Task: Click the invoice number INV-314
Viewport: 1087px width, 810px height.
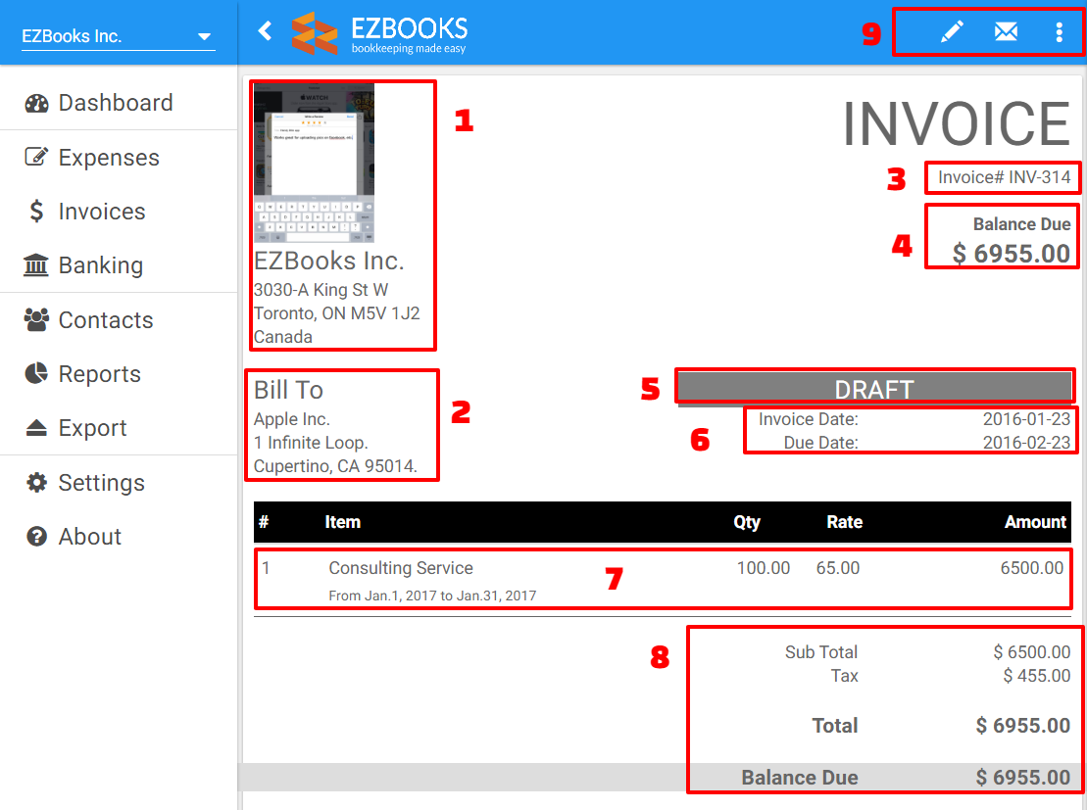Action: [x=1004, y=177]
